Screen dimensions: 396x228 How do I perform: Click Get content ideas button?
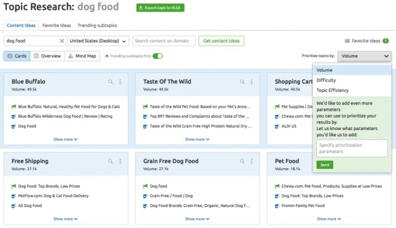coord(222,41)
